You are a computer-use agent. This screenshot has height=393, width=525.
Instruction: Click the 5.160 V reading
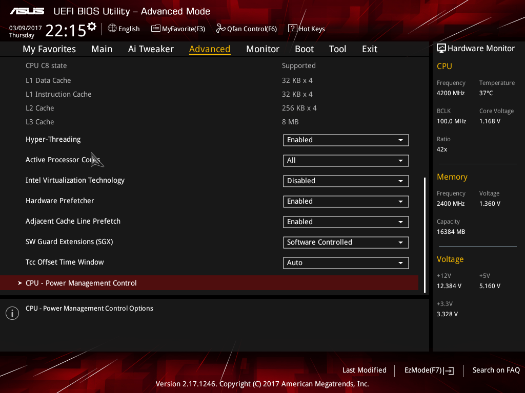[490, 286]
